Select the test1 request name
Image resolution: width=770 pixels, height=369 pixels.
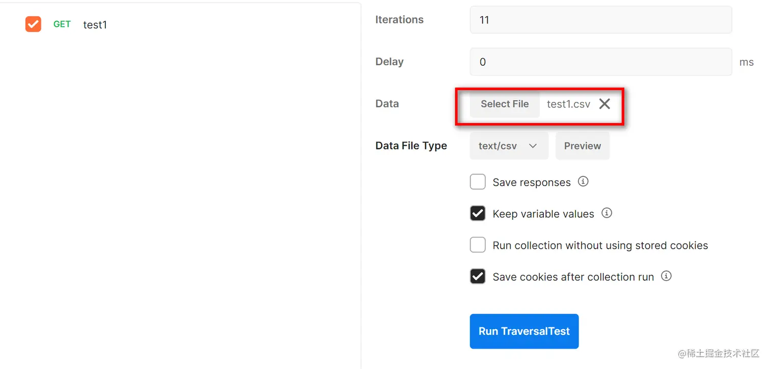click(95, 24)
